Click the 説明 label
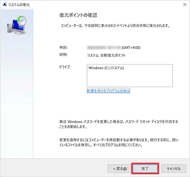Viewport: 190px width, 177px height. pyautogui.click(x=63, y=54)
